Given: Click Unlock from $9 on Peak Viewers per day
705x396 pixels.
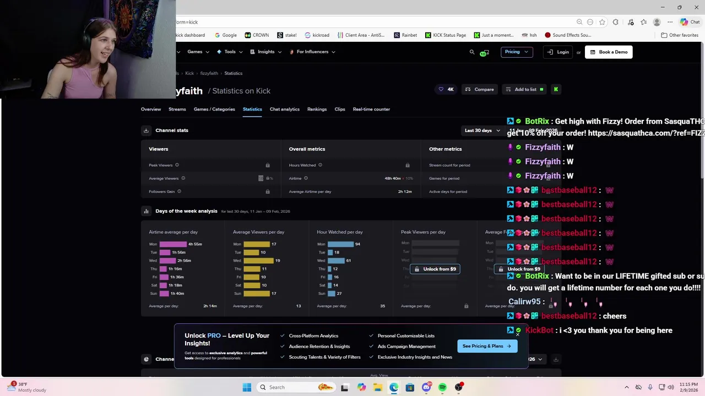Looking at the screenshot, I should coord(435,269).
